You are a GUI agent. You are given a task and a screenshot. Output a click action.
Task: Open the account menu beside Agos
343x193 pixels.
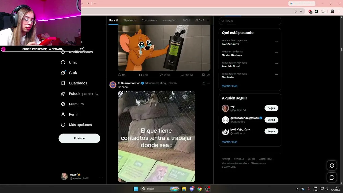pyautogui.click(x=101, y=176)
